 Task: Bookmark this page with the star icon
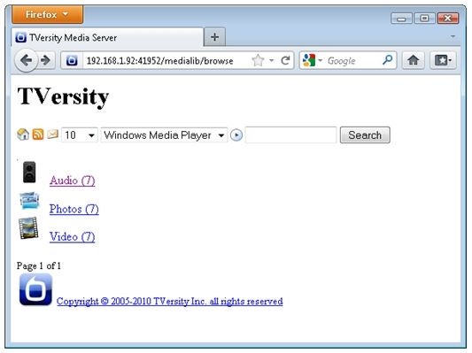pyautogui.click(x=258, y=60)
